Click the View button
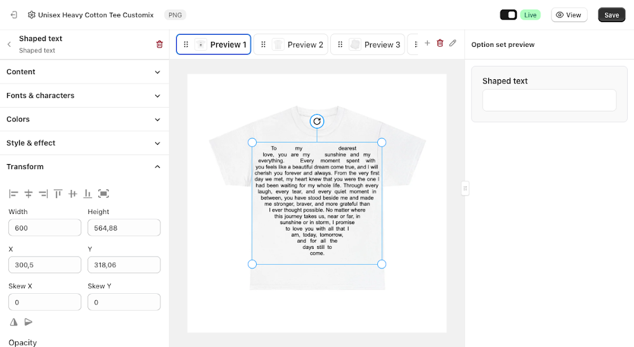Screen dimensions: 634x347 (569, 15)
